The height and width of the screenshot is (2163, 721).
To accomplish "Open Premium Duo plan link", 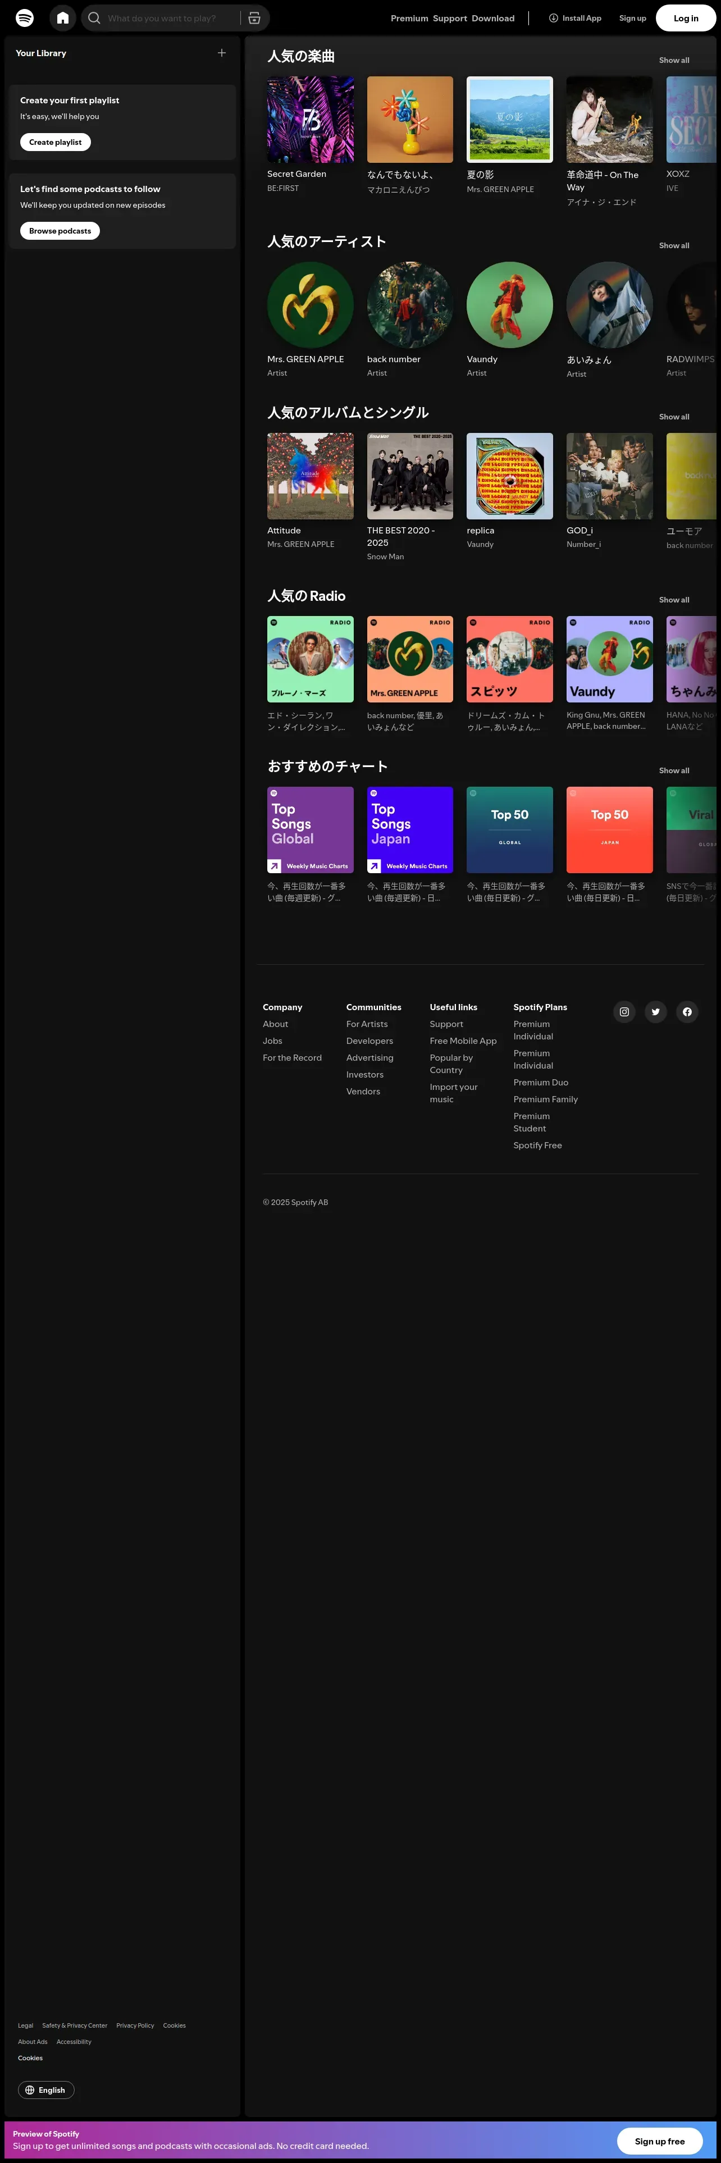I will coord(541,1082).
